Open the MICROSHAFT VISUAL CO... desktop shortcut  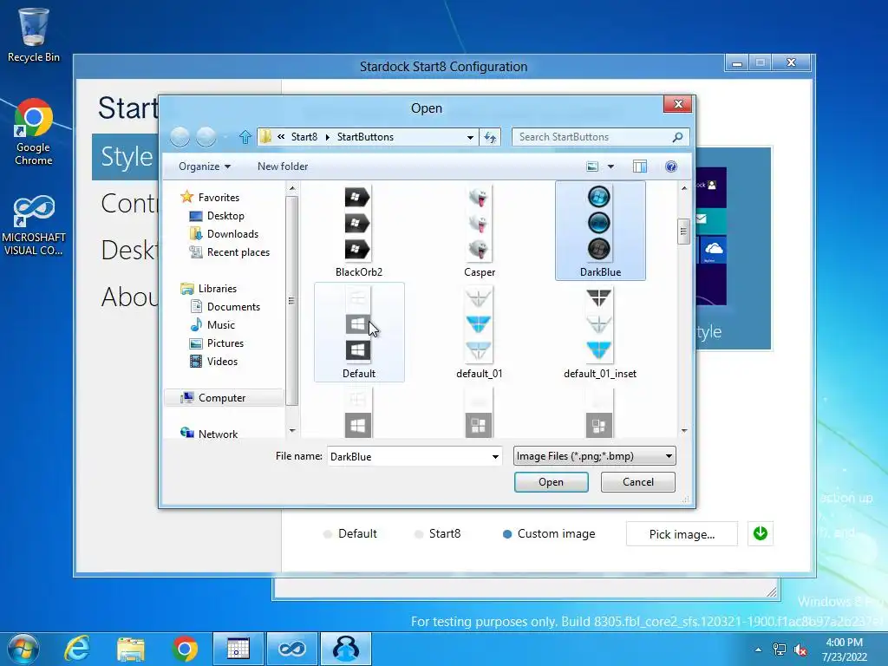click(34, 225)
